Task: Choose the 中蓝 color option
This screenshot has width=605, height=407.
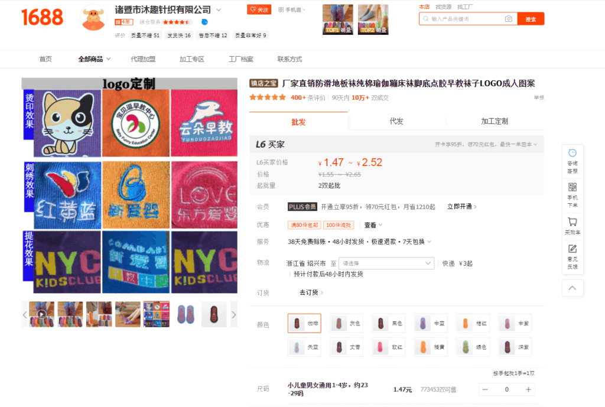Action: click(431, 323)
